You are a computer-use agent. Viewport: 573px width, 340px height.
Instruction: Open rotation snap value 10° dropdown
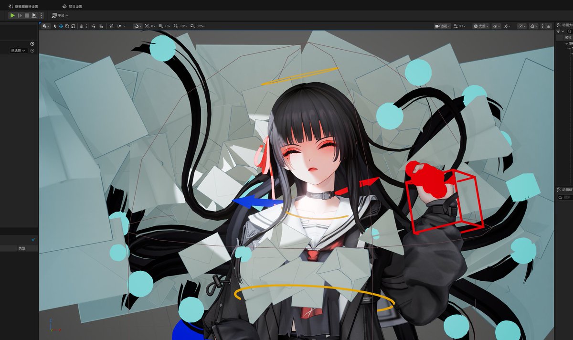(x=183, y=26)
